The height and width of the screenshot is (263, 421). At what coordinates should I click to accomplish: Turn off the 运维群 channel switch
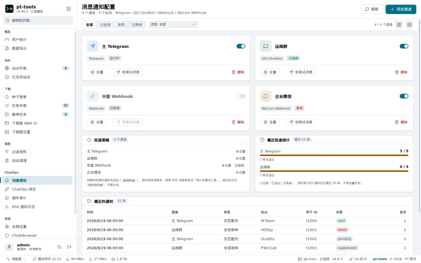click(x=404, y=46)
